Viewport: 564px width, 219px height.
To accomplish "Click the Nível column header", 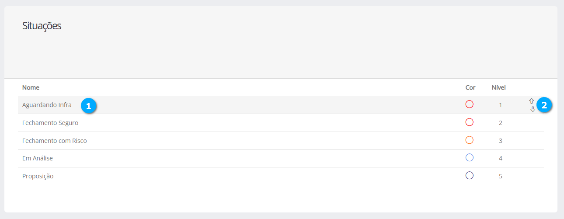I will [499, 87].
